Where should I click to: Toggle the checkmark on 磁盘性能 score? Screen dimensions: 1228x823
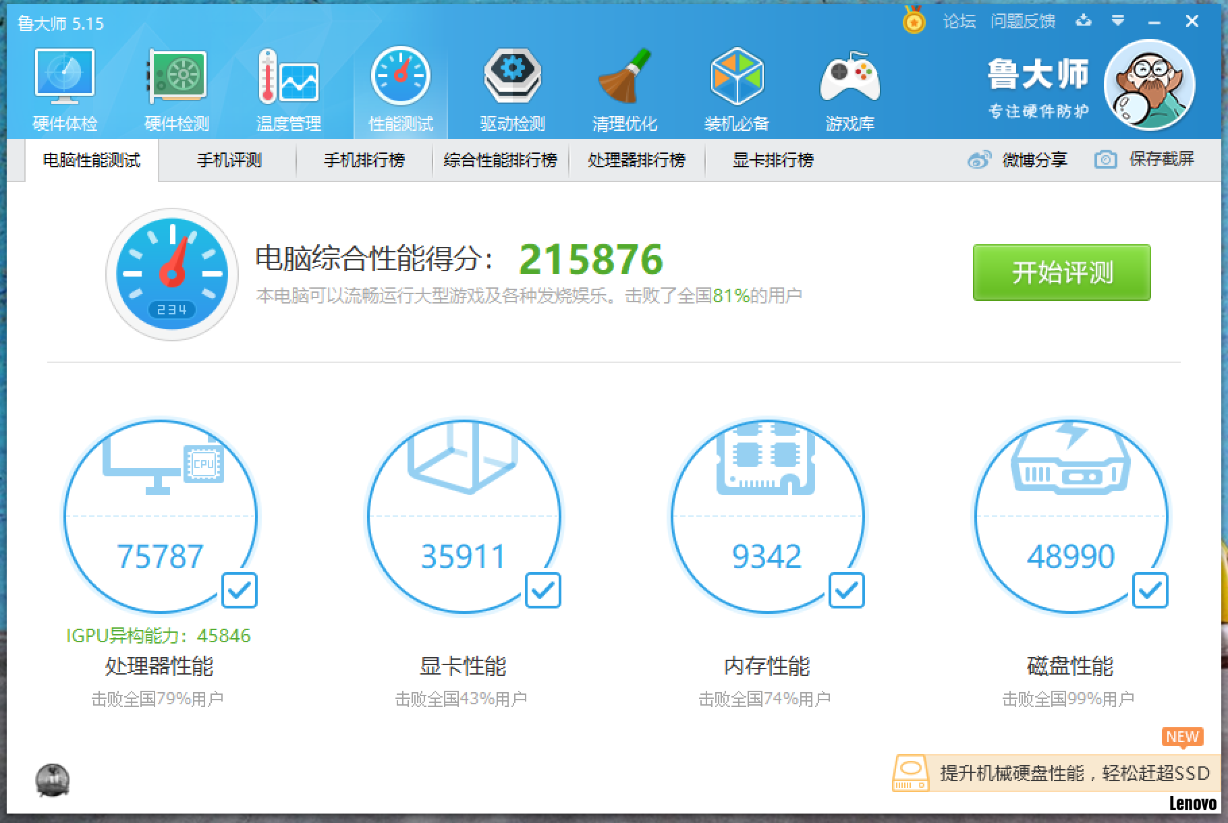[x=1150, y=592]
